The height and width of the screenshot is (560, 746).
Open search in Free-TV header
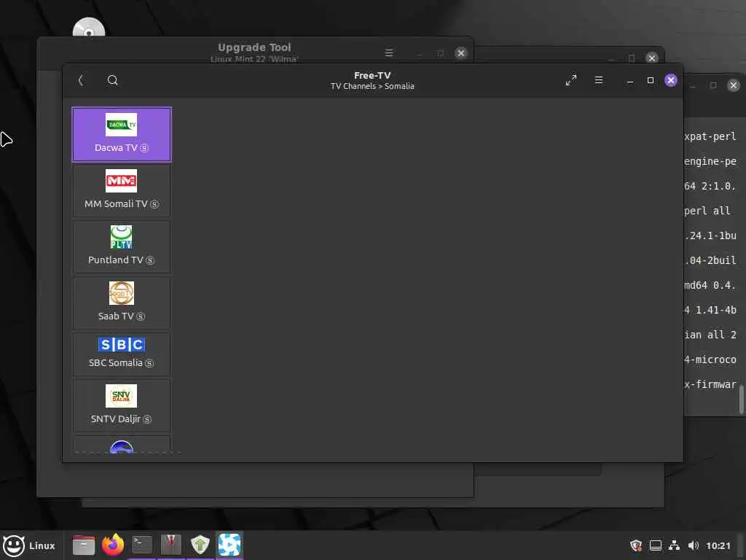click(112, 80)
